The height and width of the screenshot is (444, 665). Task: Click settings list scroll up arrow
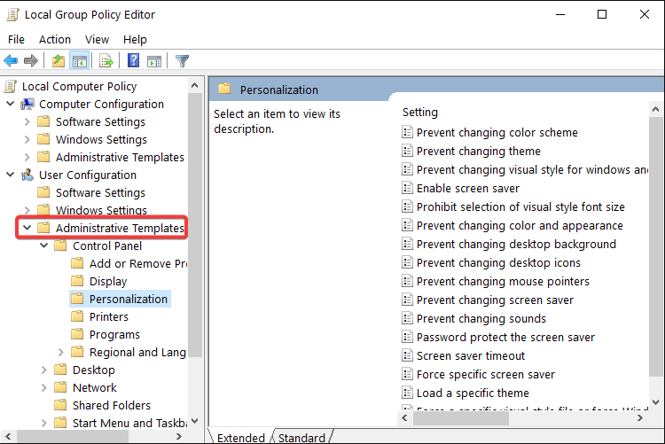tap(655, 109)
